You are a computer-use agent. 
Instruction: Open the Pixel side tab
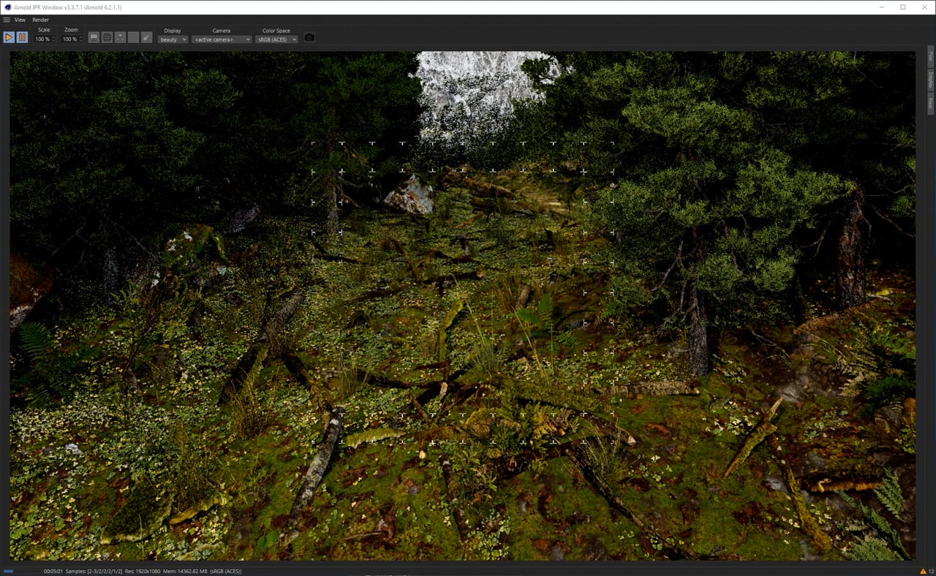tap(930, 104)
